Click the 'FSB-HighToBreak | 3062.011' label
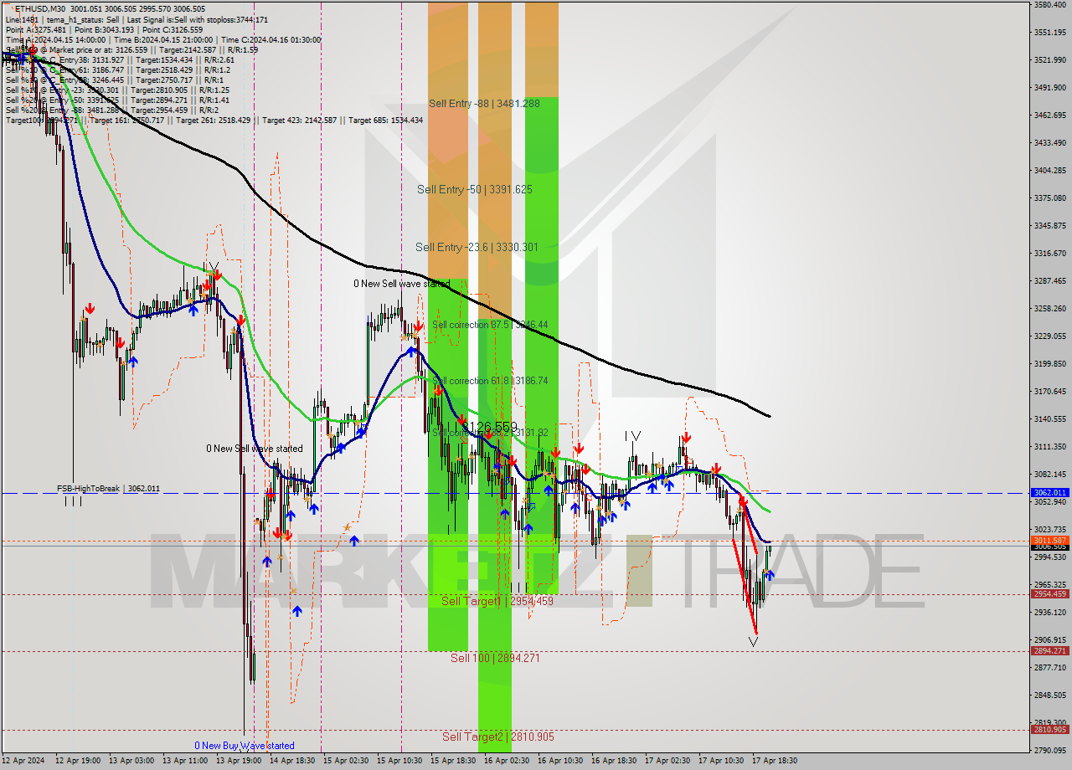This screenshot has width=1072, height=770. pyautogui.click(x=108, y=488)
